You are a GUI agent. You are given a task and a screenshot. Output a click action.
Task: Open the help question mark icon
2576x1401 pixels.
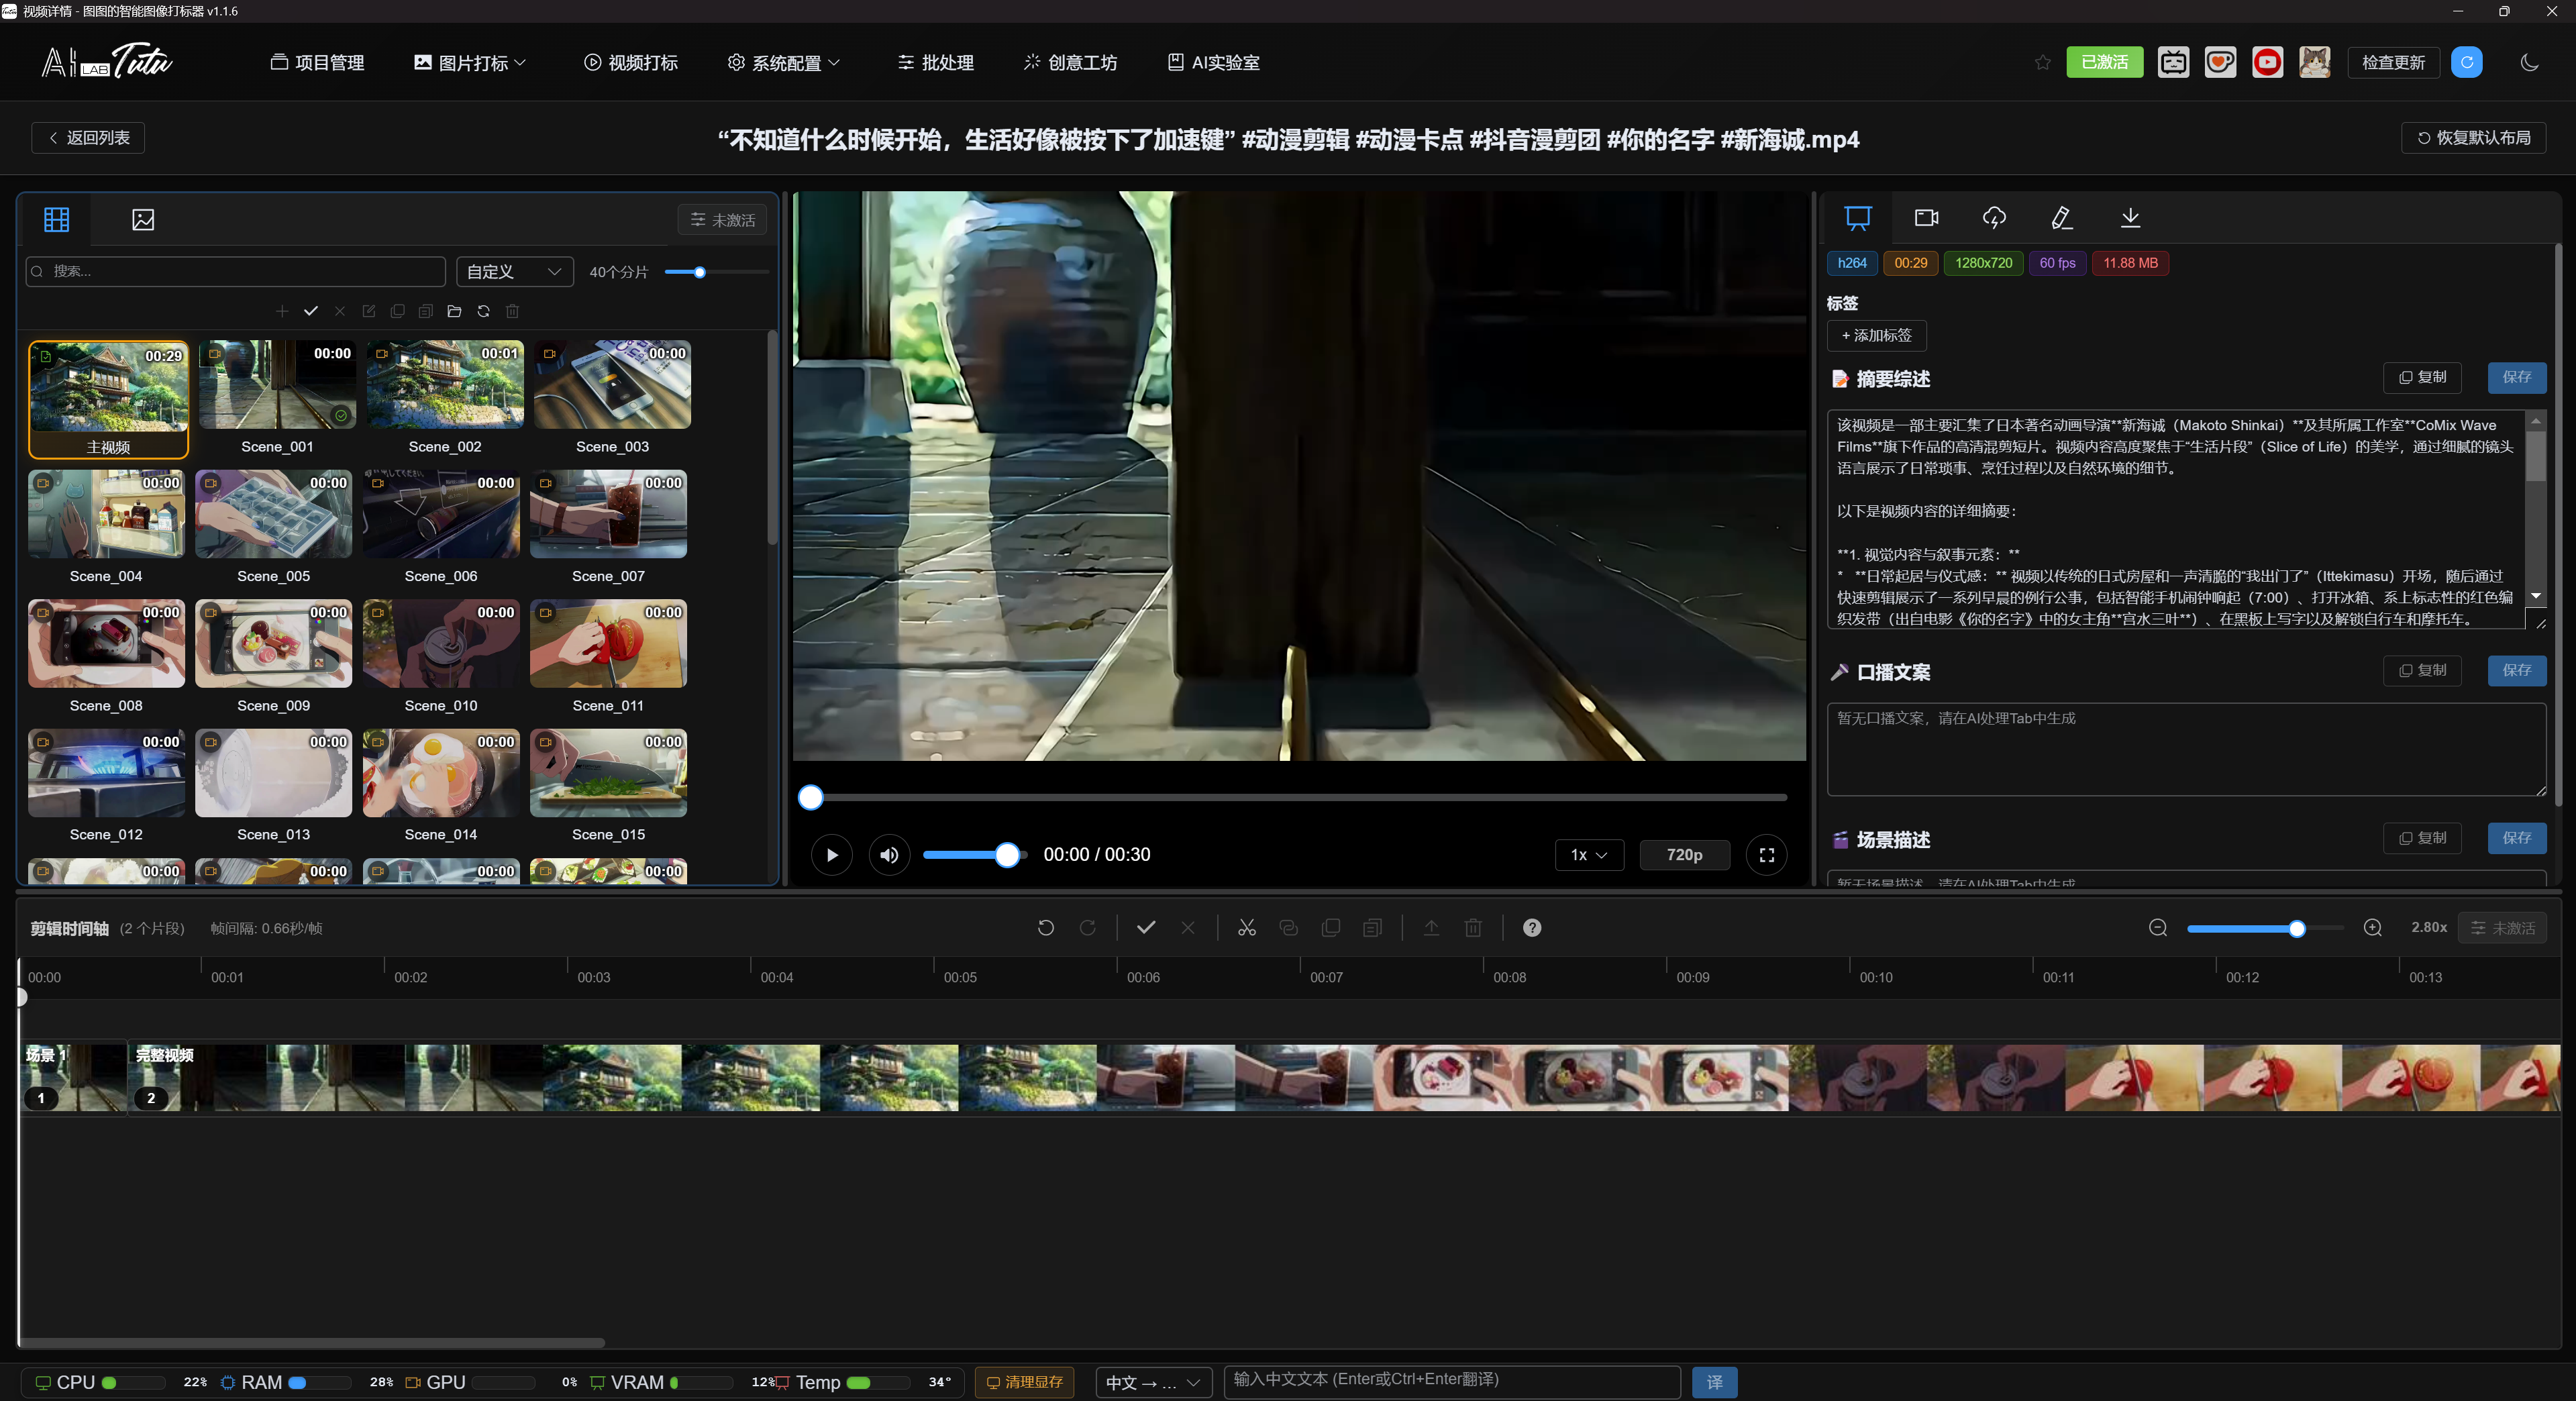1531,928
